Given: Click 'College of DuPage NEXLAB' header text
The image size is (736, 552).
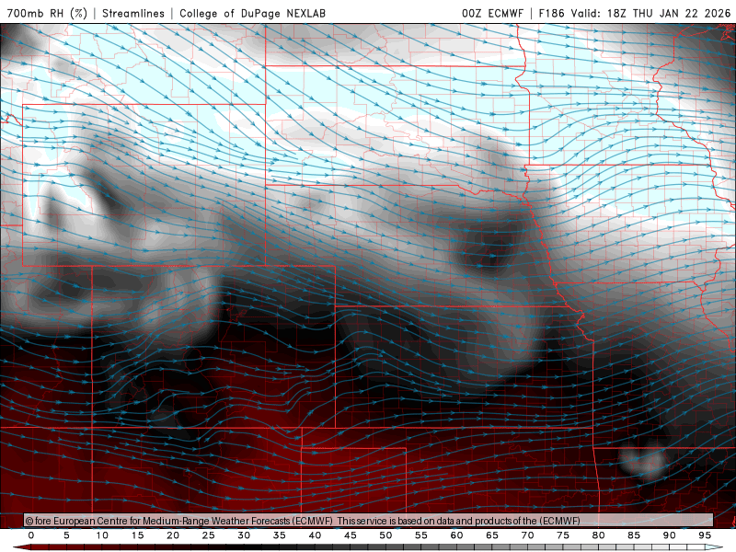Looking at the screenshot, I should 252,13.
